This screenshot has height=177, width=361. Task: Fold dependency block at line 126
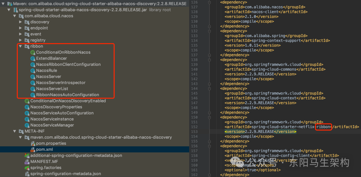point(209,2)
